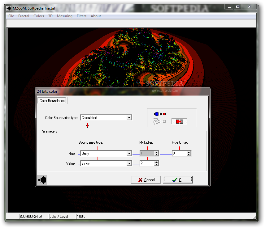265x228 pixels.
Task: Click the Value multiplier input field
Action: tap(147, 163)
